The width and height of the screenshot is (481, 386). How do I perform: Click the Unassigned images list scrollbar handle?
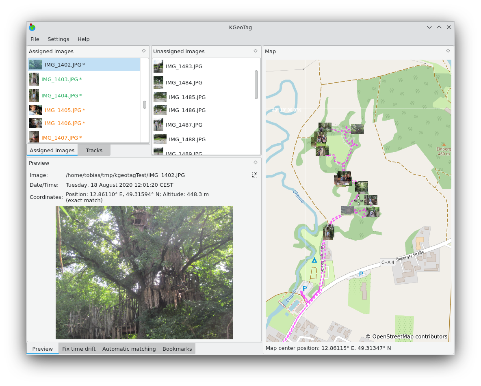(x=256, y=84)
